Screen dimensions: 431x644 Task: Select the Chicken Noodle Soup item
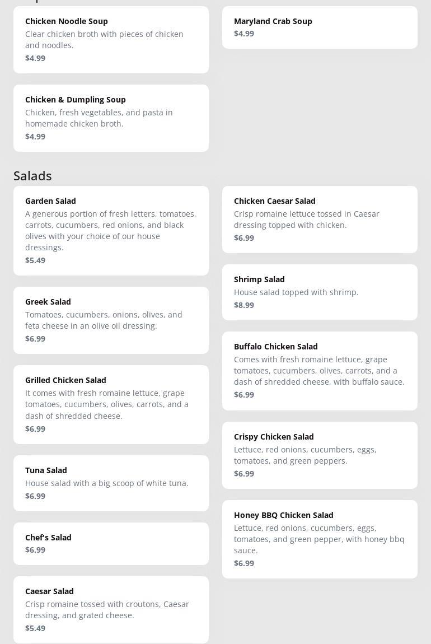tap(111, 39)
